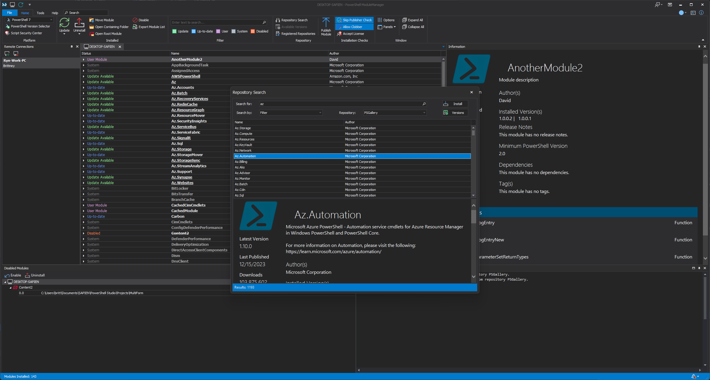The image size is (710, 380).
Task: Click Install in Repository Search dialog
Action: coord(455,104)
